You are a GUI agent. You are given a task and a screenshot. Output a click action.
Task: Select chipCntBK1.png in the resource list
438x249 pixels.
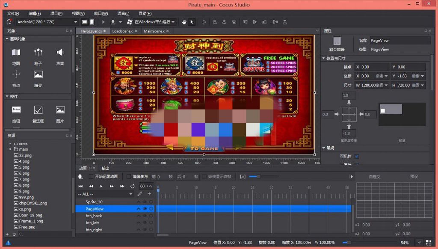[x=33, y=203]
